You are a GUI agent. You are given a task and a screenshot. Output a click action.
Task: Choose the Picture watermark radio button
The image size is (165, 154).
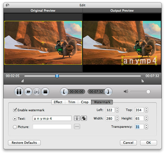click(x=15, y=127)
